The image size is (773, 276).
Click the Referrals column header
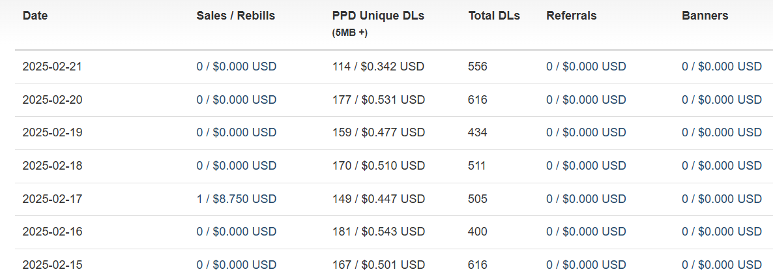[572, 16]
